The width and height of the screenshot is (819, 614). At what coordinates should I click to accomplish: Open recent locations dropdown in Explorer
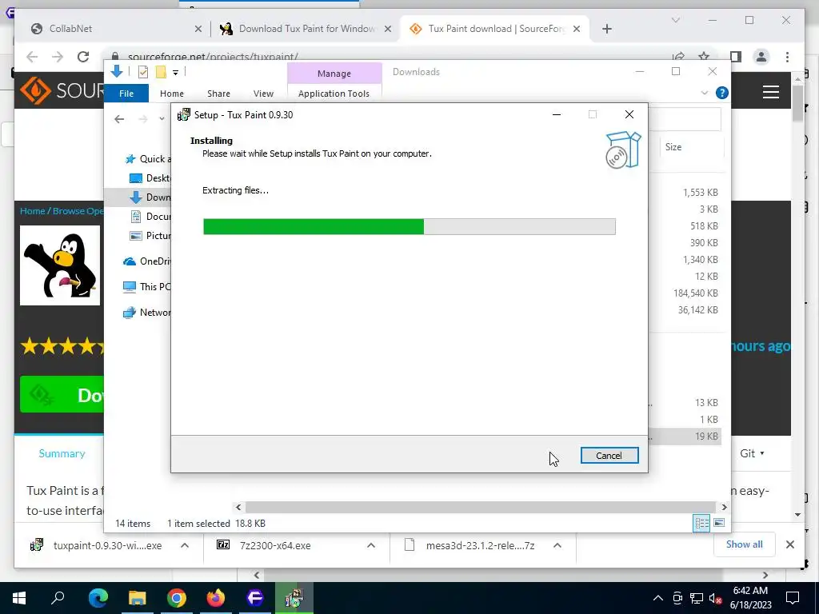(162, 119)
